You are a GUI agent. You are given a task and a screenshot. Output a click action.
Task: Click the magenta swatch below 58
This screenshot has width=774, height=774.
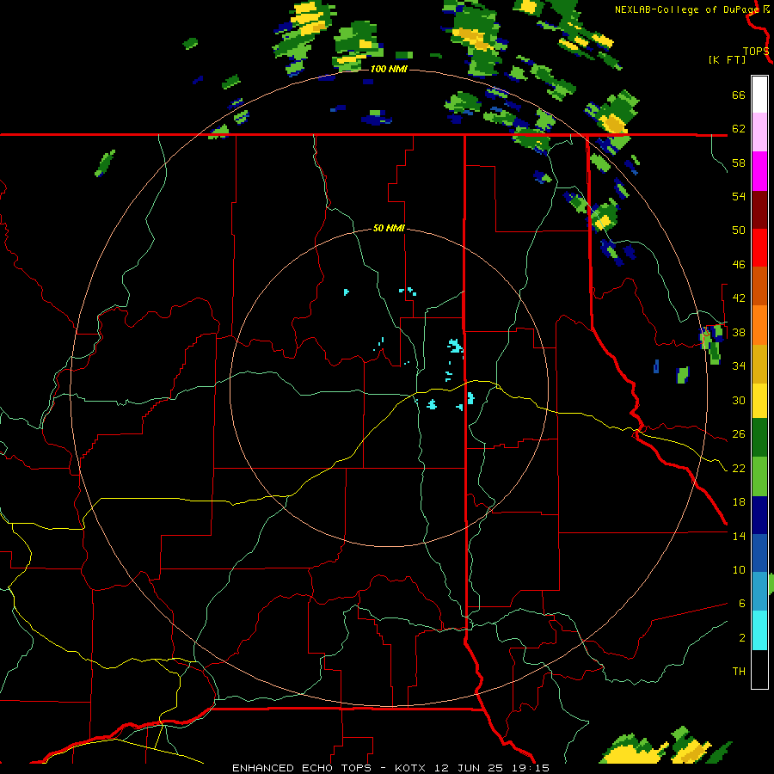click(759, 171)
